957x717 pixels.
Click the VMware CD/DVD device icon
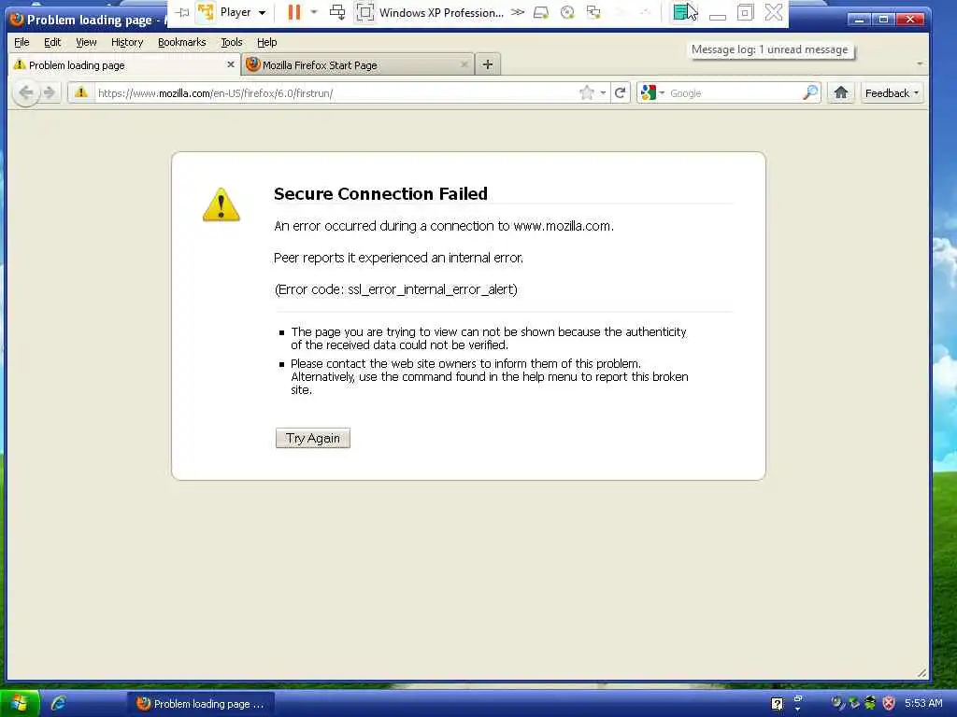567,12
